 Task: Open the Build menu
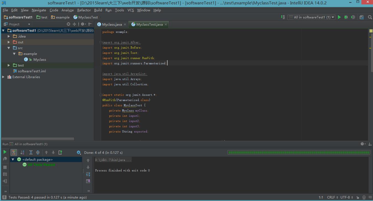98,10
